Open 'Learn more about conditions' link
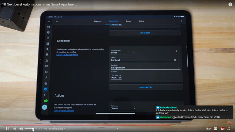The width and height of the screenshot is (235, 132). 67,55
